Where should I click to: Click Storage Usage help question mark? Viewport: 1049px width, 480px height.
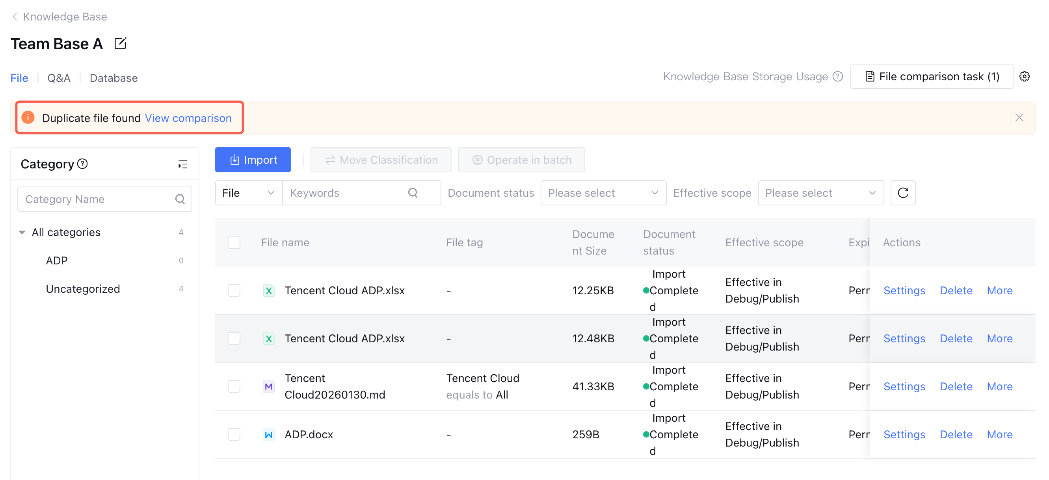pyautogui.click(x=837, y=76)
